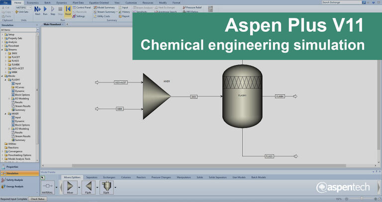The width and height of the screenshot is (382, 202).
Task: Click Pressure Relief in the ribbon
Action: 192,7
